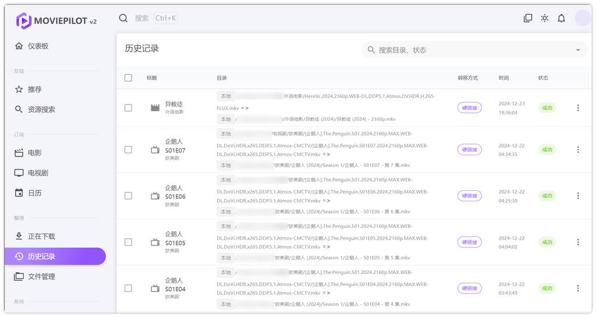Check the box for 异教徒 record
This screenshot has height=317, width=596.
(x=128, y=108)
